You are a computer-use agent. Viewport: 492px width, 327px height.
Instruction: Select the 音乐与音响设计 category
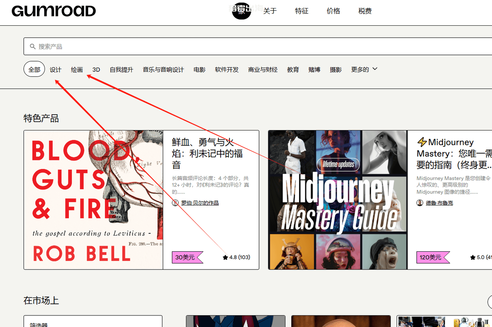coord(163,69)
